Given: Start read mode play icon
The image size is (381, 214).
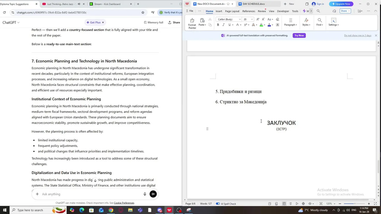Looking at the screenshot, I should (297, 204).
